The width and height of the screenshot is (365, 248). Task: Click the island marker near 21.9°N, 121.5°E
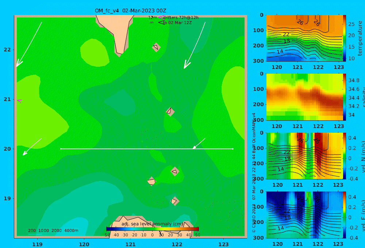click(x=156, y=47)
